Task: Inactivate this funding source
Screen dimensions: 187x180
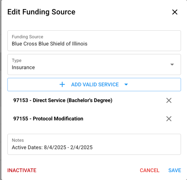Action: (x=22, y=170)
